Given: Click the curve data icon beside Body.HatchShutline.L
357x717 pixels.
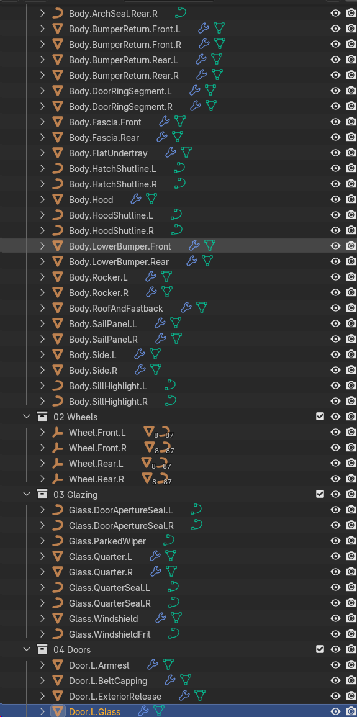Looking at the screenshot, I should [x=179, y=168].
